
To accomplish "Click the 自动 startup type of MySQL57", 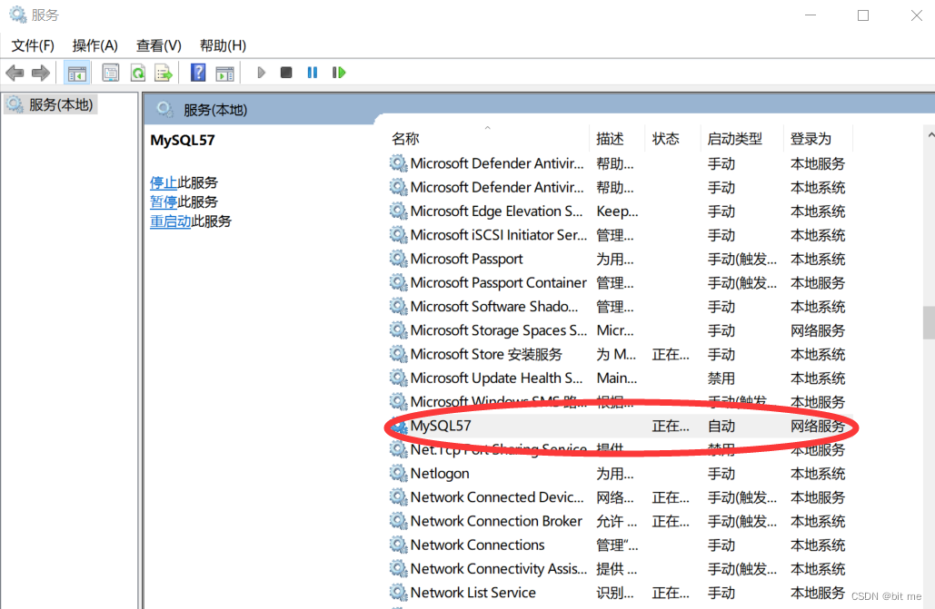I will coord(721,426).
